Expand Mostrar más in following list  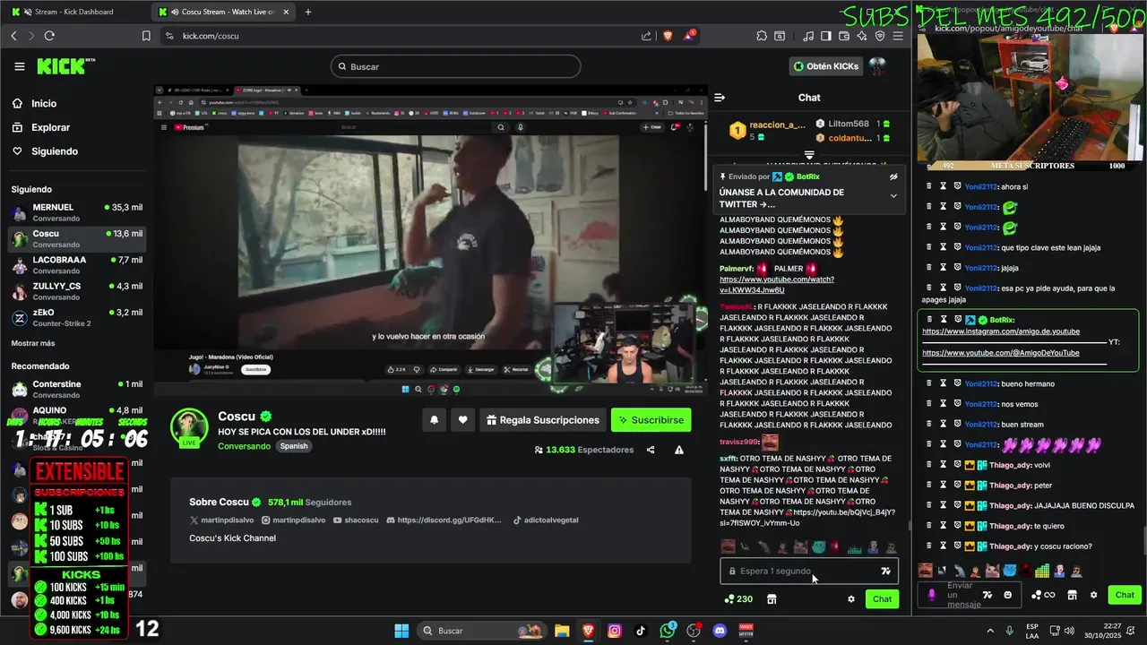tap(33, 343)
